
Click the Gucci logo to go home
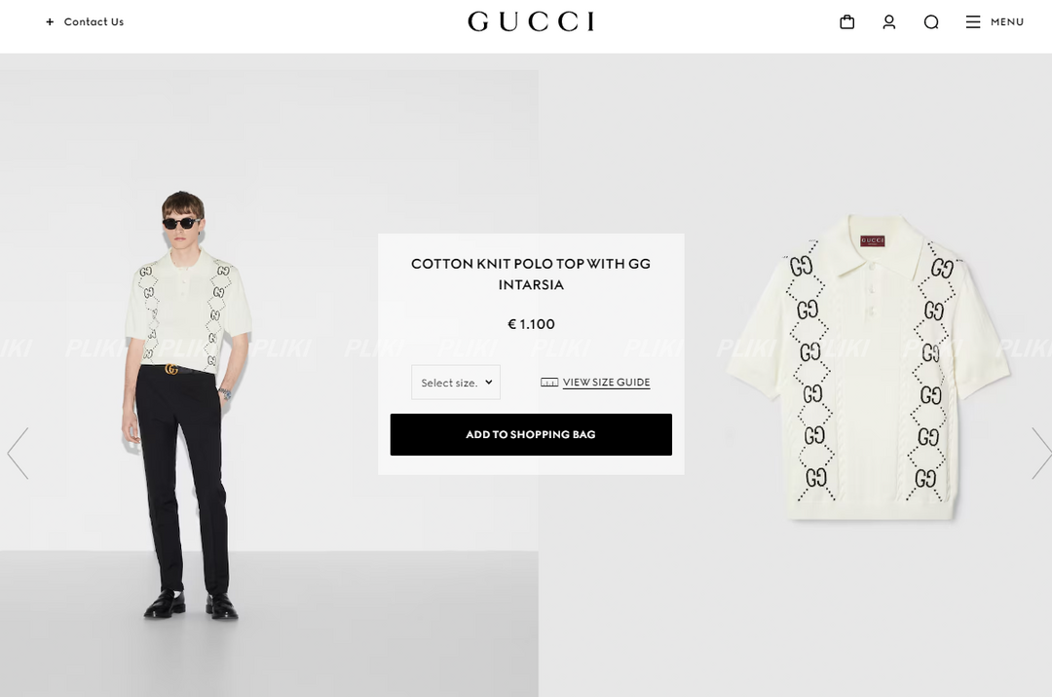click(531, 21)
